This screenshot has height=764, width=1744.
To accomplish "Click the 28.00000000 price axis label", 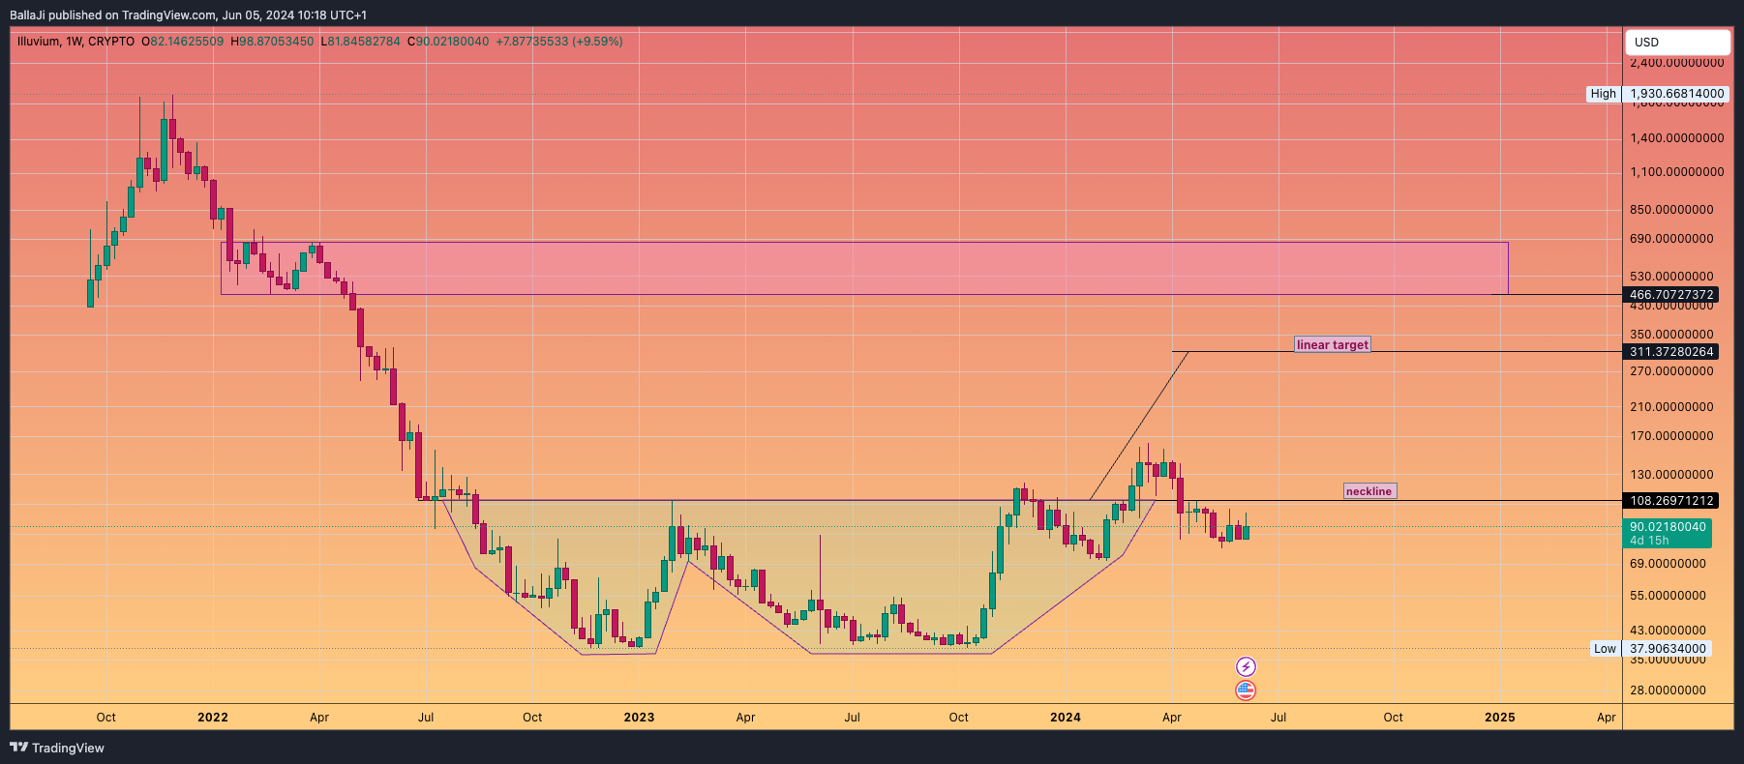I will (1668, 691).
